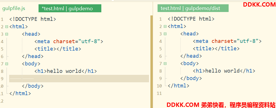Click the meta charset line in gulpdemo editor
The image size is (276, 108).
pyautogui.click(x=69, y=42)
